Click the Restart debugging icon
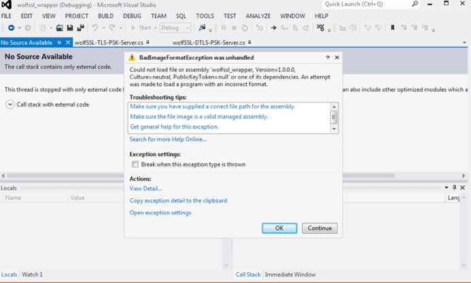 coord(245,28)
